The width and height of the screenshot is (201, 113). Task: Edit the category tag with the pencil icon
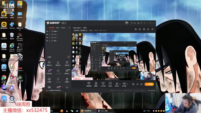point(86,30)
